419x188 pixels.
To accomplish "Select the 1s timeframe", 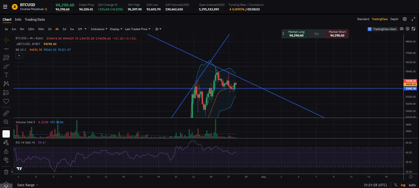I will tap(6, 29).
